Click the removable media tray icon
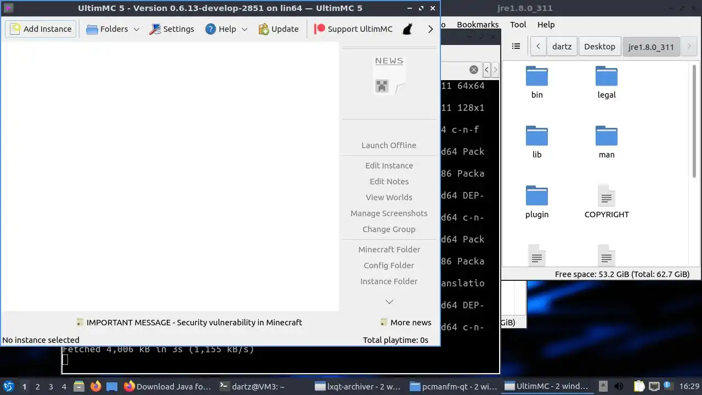The image size is (702, 395). pos(603,386)
